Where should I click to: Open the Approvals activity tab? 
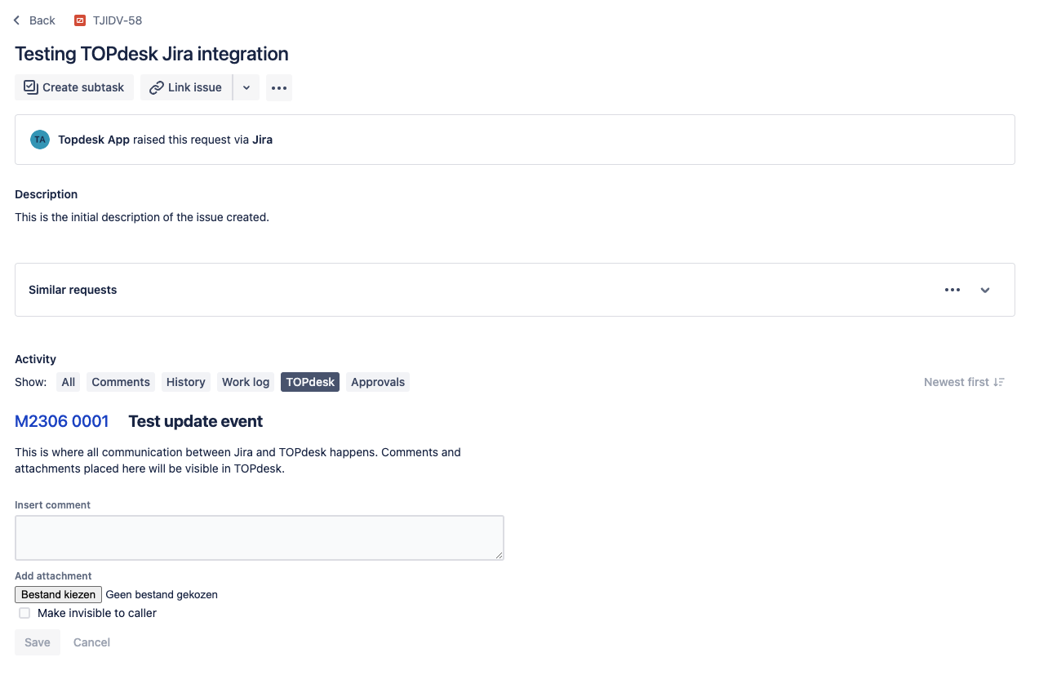tap(378, 382)
